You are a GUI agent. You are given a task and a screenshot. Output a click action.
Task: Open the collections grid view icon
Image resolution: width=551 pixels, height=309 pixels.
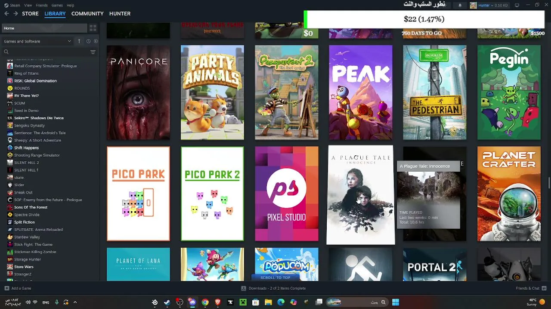(x=93, y=28)
